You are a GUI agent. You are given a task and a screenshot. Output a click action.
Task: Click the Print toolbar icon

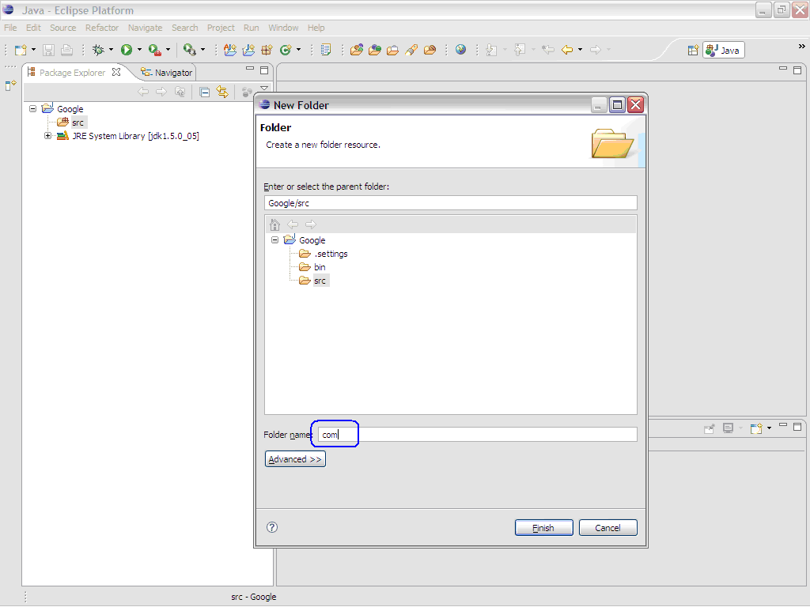coord(66,50)
